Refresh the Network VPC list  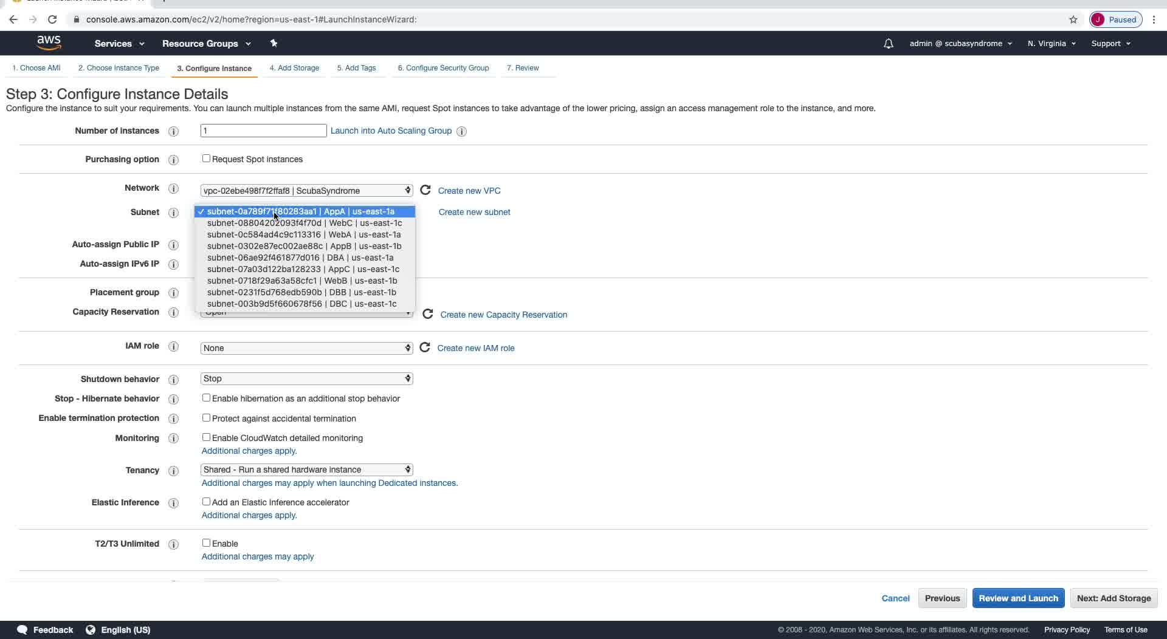point(425,190)
